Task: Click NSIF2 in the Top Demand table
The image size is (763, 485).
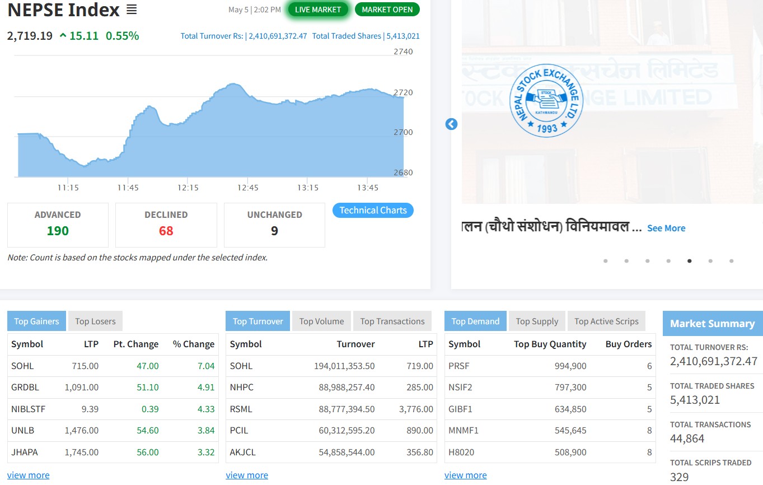Action: pyautogui.click(x=461, y=387)
